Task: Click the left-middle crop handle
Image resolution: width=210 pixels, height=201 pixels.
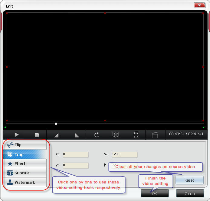Action: pos(7,67)
